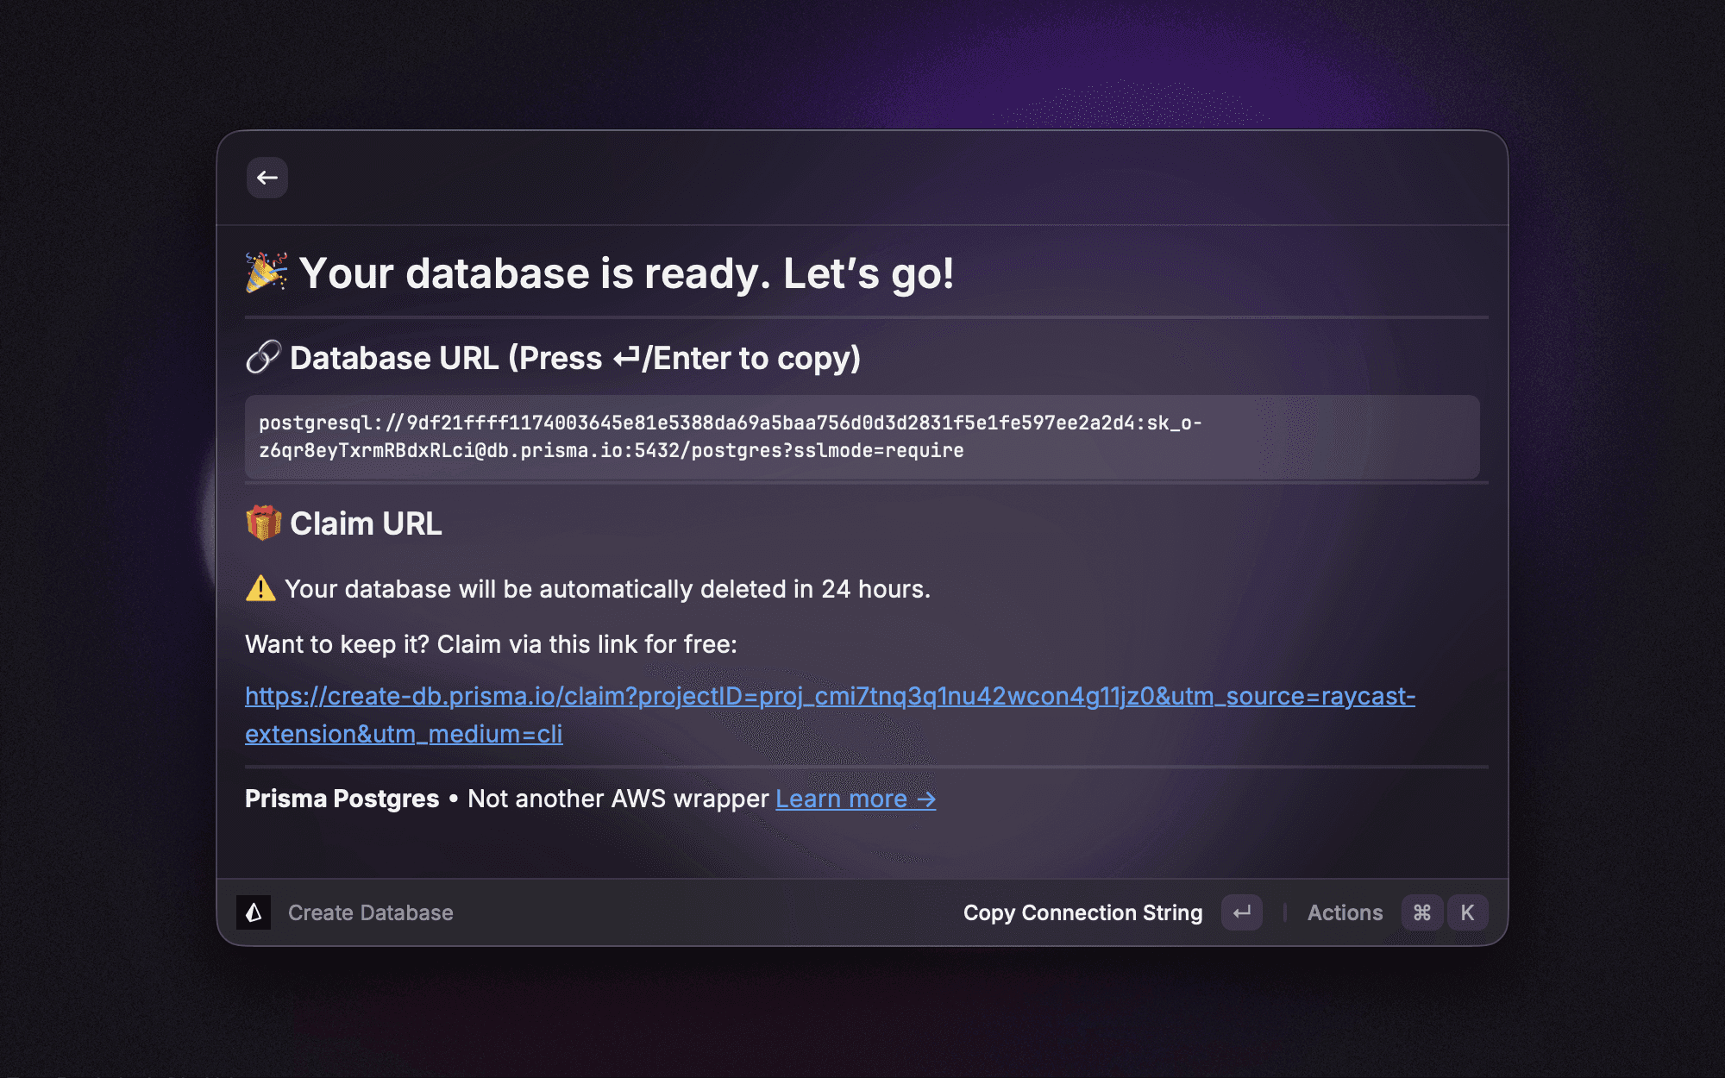This screenshot has width=1725, height=1078.
Task: Click the gift icon next to Claim URL
Action: tap(263, 523)
